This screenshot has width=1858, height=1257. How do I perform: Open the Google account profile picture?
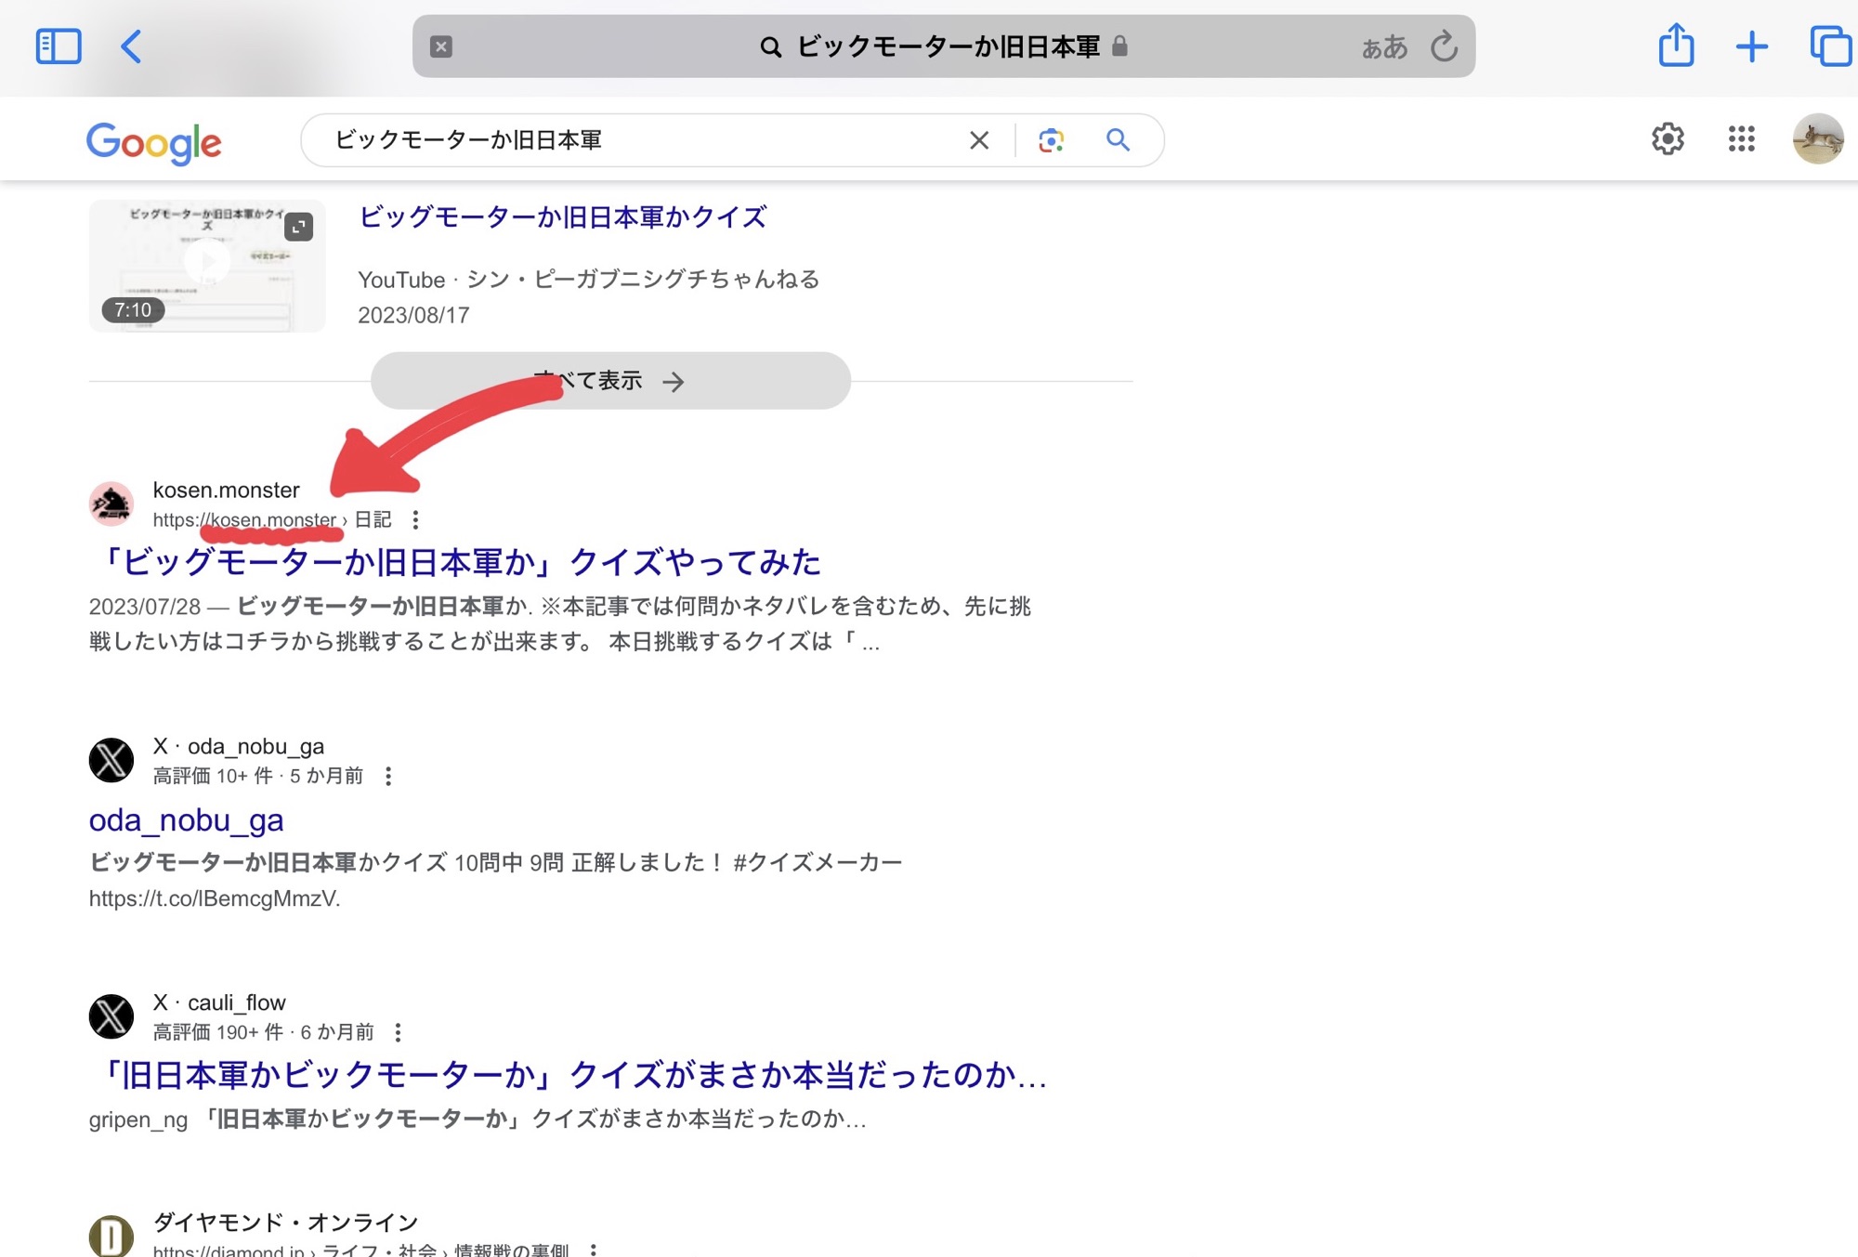(1817, 139)
